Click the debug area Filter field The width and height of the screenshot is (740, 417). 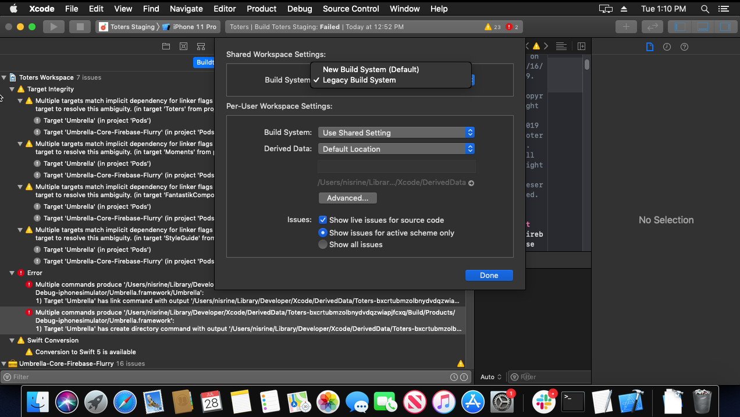tap(549, 377)
